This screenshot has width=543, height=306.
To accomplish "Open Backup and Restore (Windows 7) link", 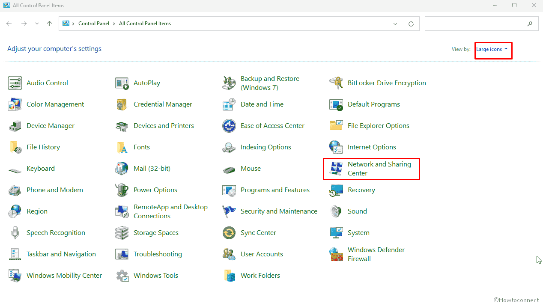I will tap(270, 83).
